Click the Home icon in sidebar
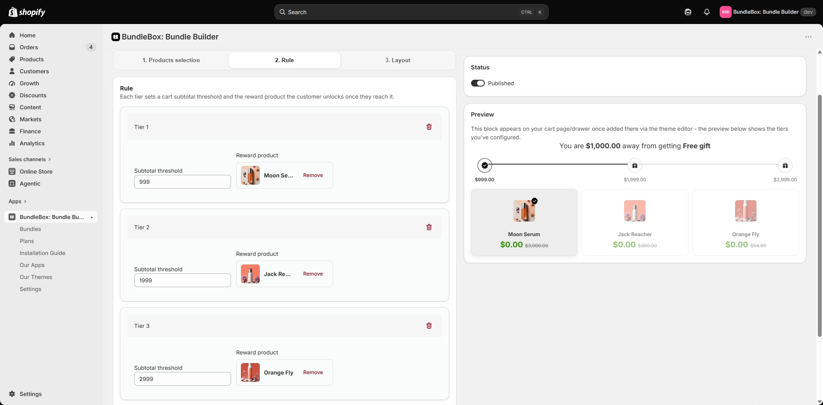823x405 pixels. coord(12,35)
